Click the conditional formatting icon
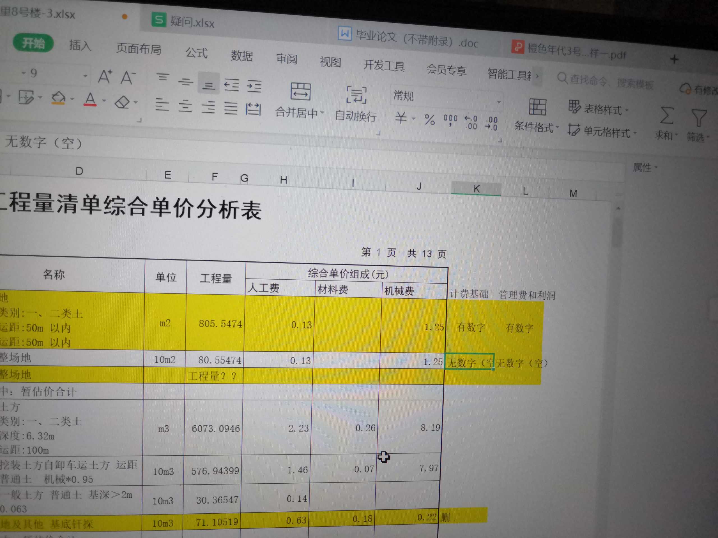The height and width of the screenshot is (538, 718). 537,107
